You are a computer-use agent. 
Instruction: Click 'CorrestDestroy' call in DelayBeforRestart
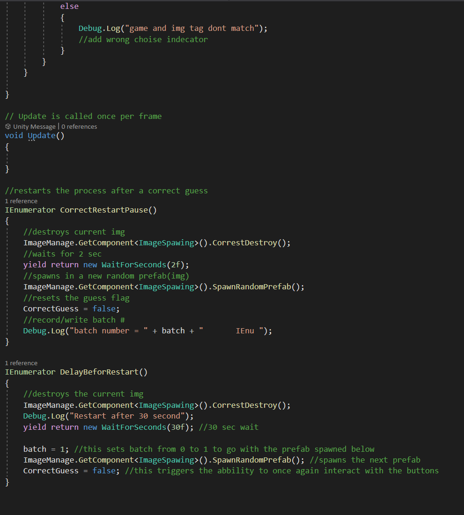(x=245, y=405)
